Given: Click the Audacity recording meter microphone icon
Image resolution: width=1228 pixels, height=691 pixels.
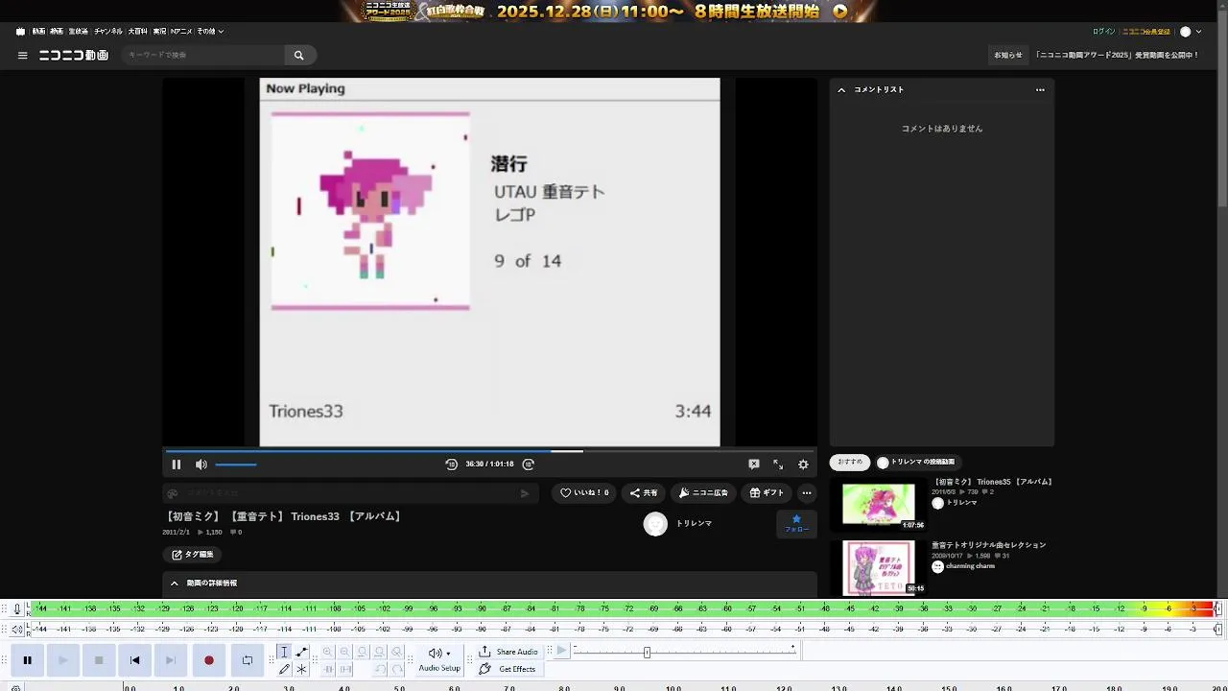Looking at the screenshot, I should (17, 608).
